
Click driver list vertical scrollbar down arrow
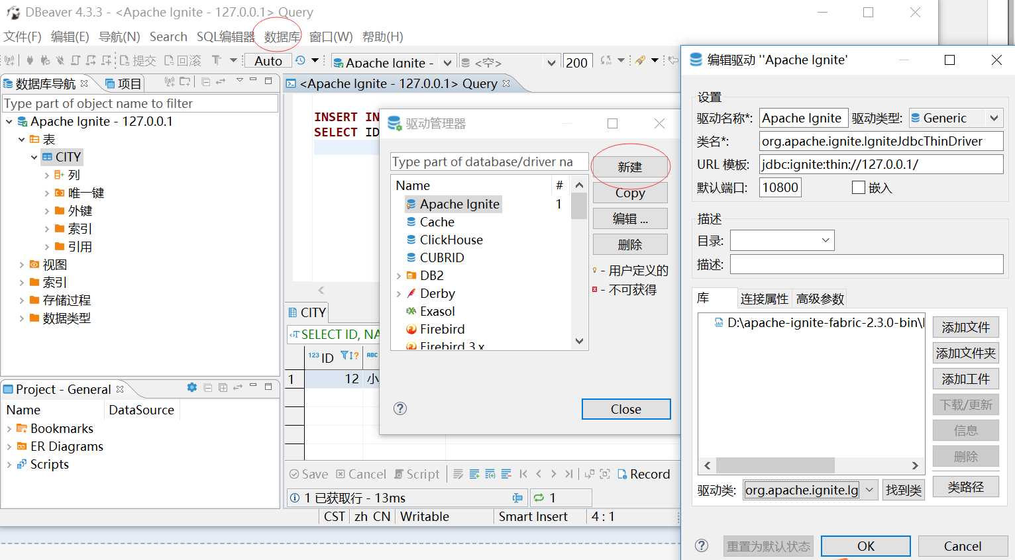(x=579, y=342)
